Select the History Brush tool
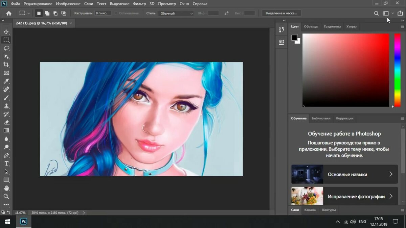 (6, 114)
